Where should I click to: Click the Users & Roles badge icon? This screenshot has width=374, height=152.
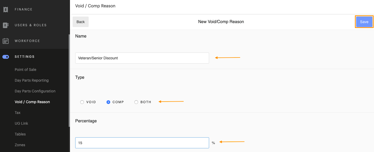(6, 25)
